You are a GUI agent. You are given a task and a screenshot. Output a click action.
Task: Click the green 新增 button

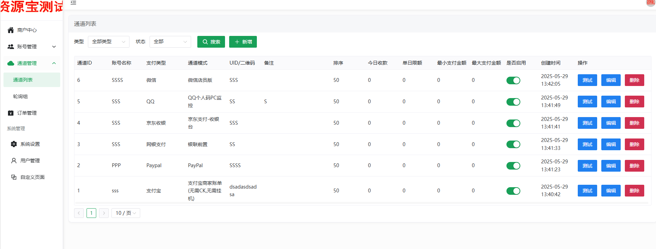243,42
